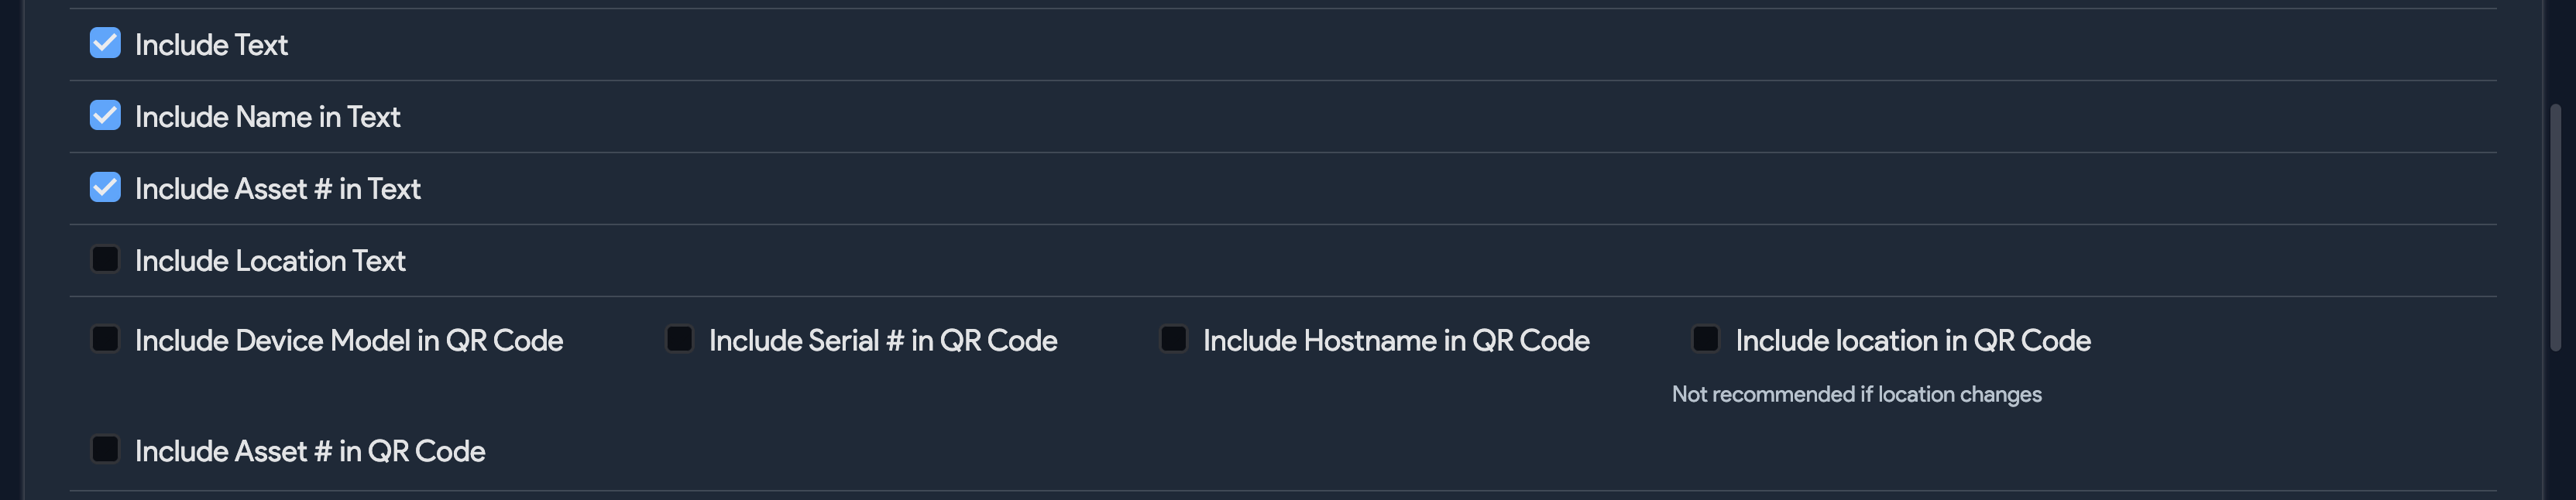Click the Include Hostname in QR Code label
The image size is (2576, 500).
(x=1396, y=340)
